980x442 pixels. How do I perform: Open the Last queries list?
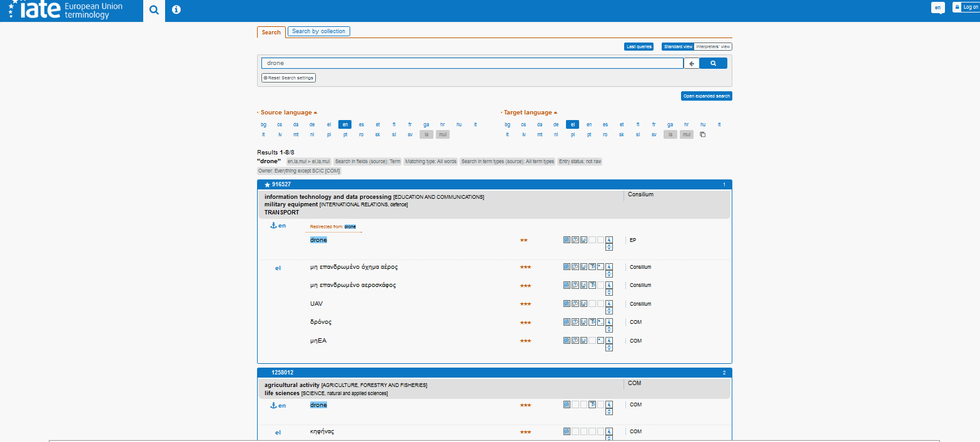(639, 46)
